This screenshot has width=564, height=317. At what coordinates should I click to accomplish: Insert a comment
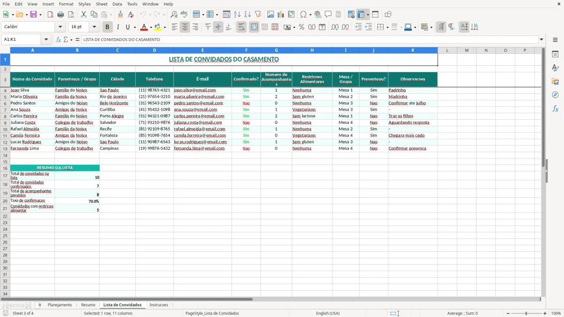coord(328,15)
